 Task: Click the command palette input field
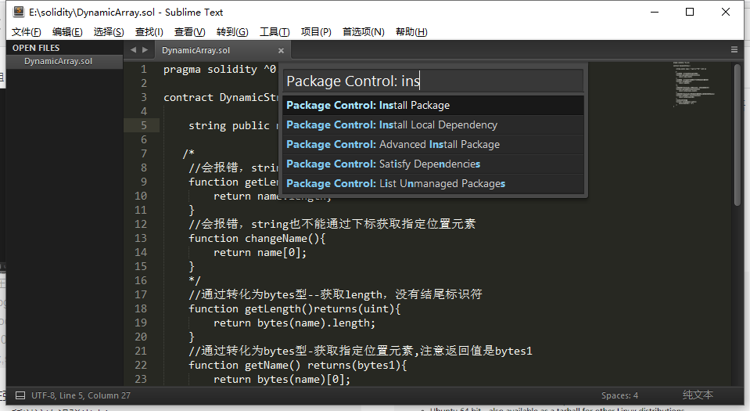point(433,81)
